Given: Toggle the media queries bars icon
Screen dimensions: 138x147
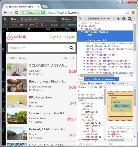Looking at the screenshot, I should pyautogui.click(x=5, y=24).
